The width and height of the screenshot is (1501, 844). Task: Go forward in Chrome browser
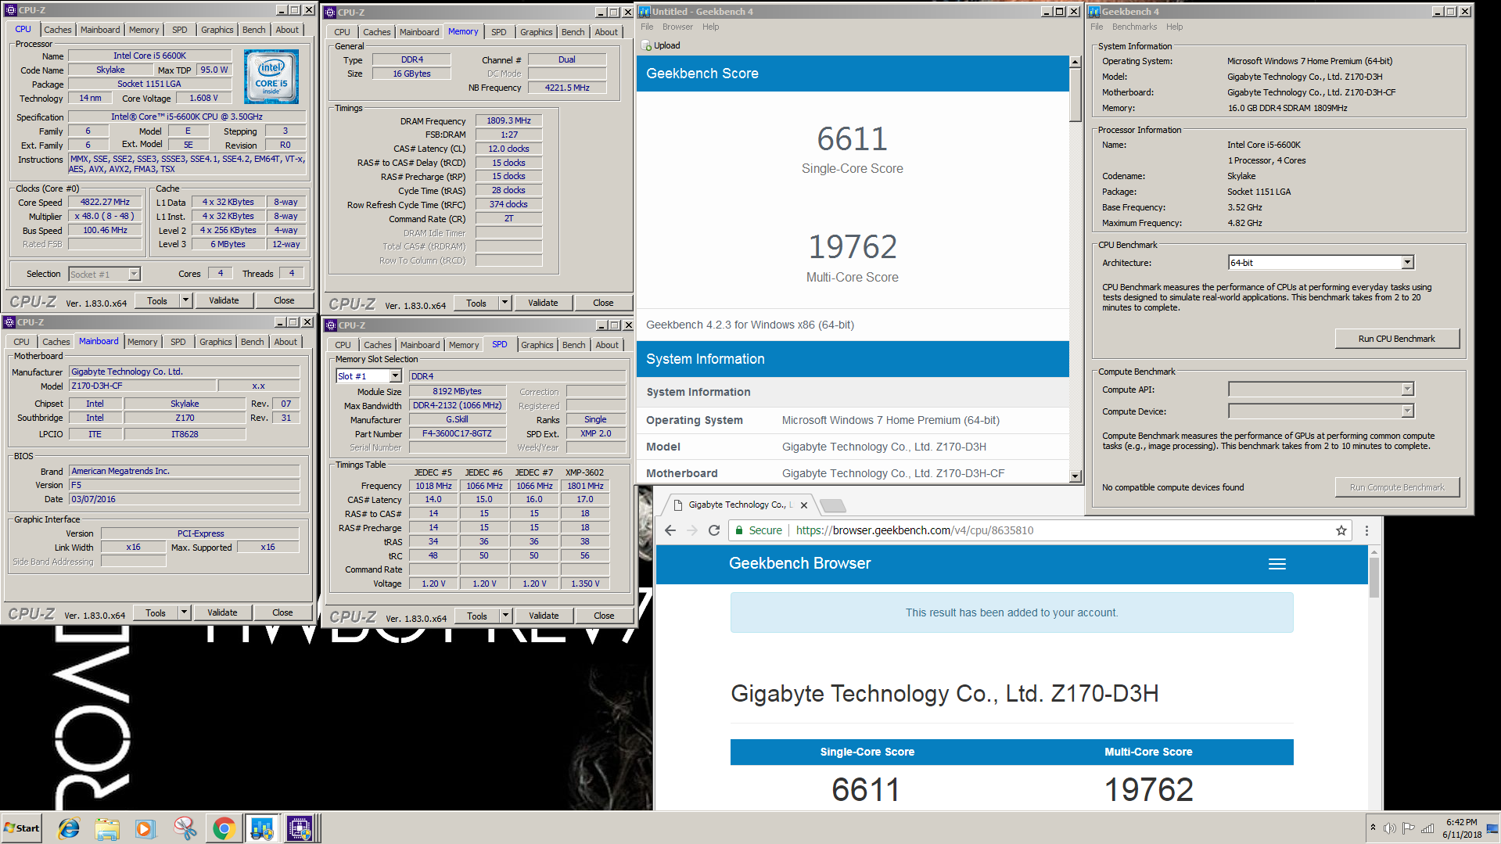(692, 530)
